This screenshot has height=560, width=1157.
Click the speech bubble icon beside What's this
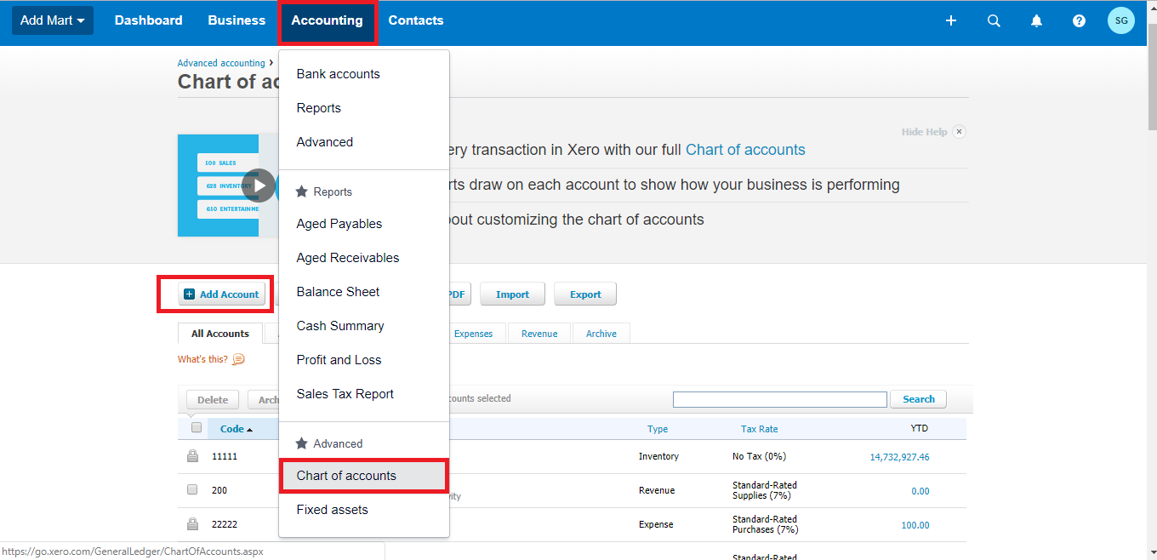pyautogui.click(x=238, y=359)
